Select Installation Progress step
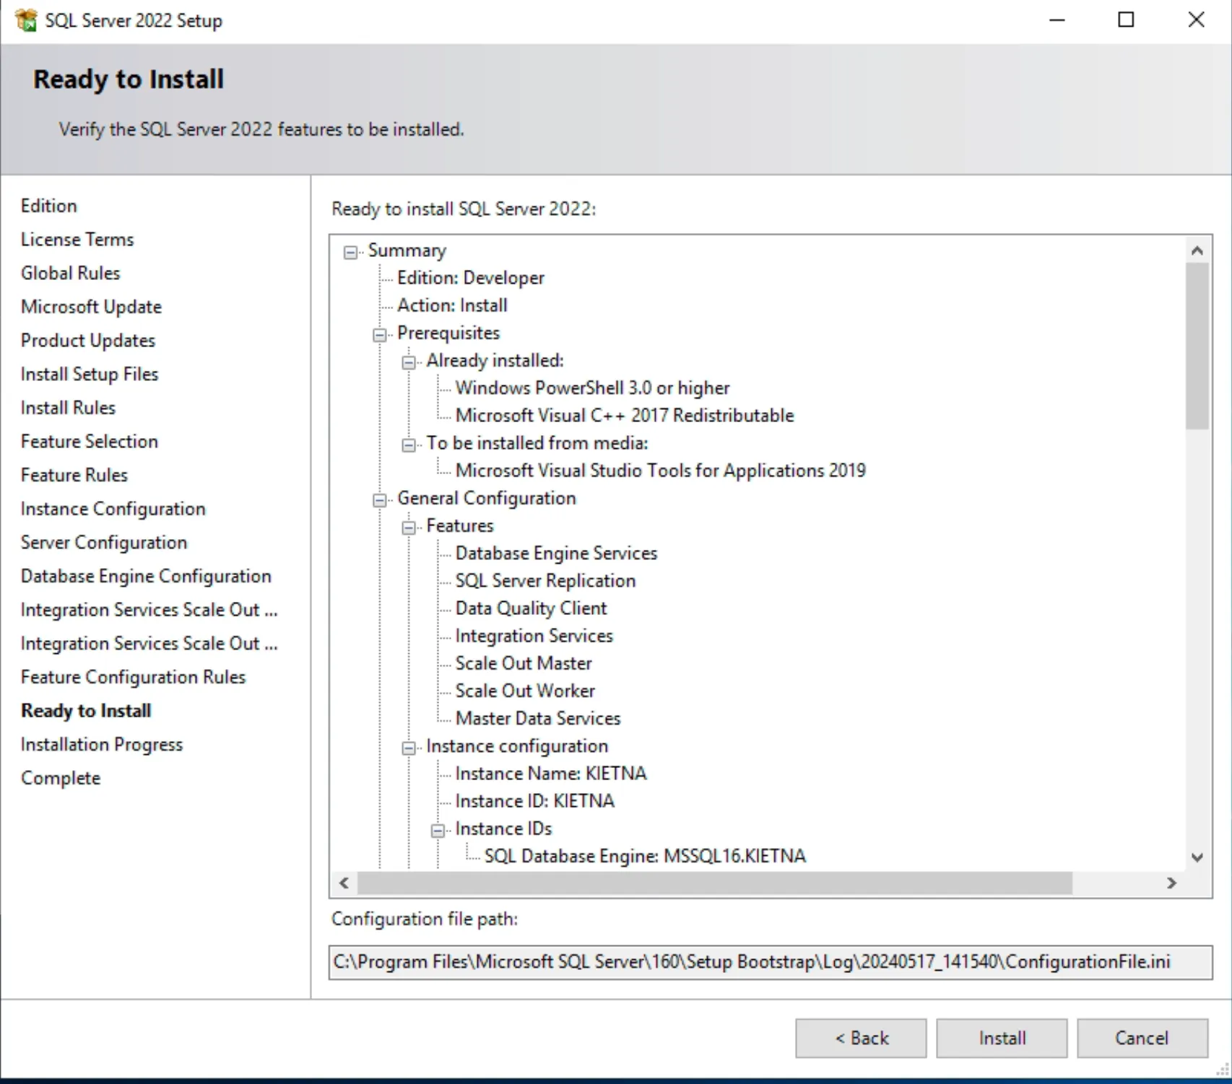The width and height of the screenshot is (1232, 1084). [x=102, y=745]
